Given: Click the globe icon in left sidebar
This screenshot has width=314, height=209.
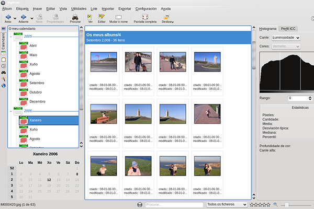Looking at the screenshot, I should [x=4, y=86].
